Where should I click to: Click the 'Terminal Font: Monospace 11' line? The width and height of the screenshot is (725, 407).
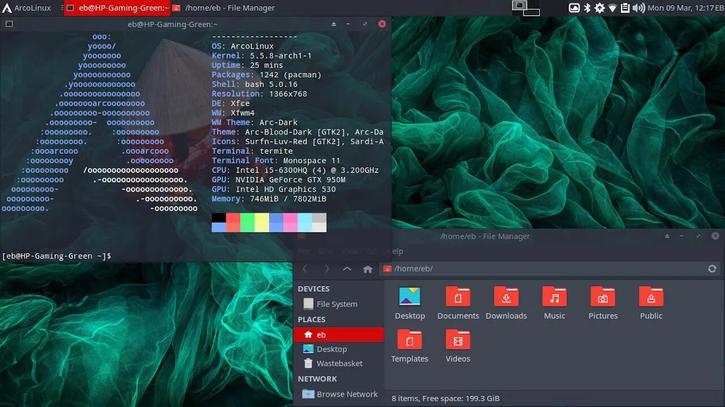click(x=276, y=161)
